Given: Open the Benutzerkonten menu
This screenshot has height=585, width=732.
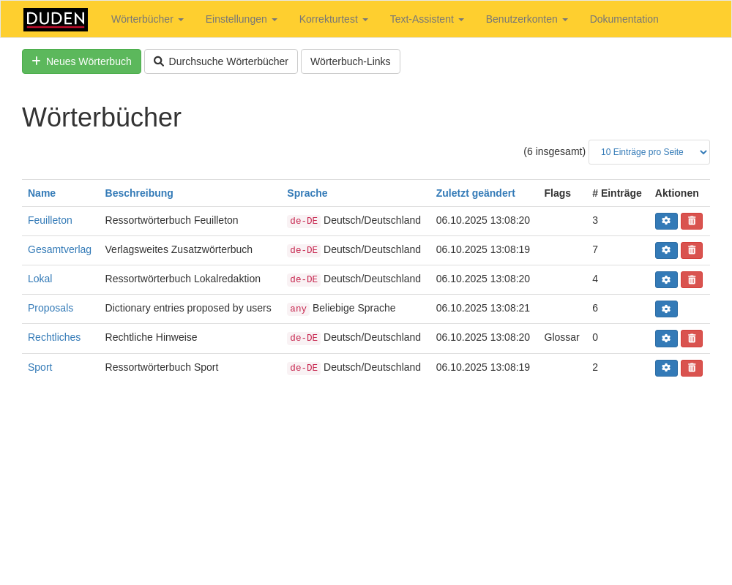Looking at the screenshot, I should click(526, 19).
